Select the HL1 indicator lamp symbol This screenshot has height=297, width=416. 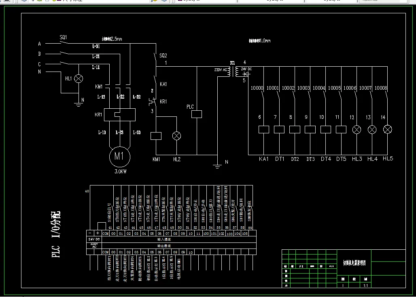click(x=79, y=78)
